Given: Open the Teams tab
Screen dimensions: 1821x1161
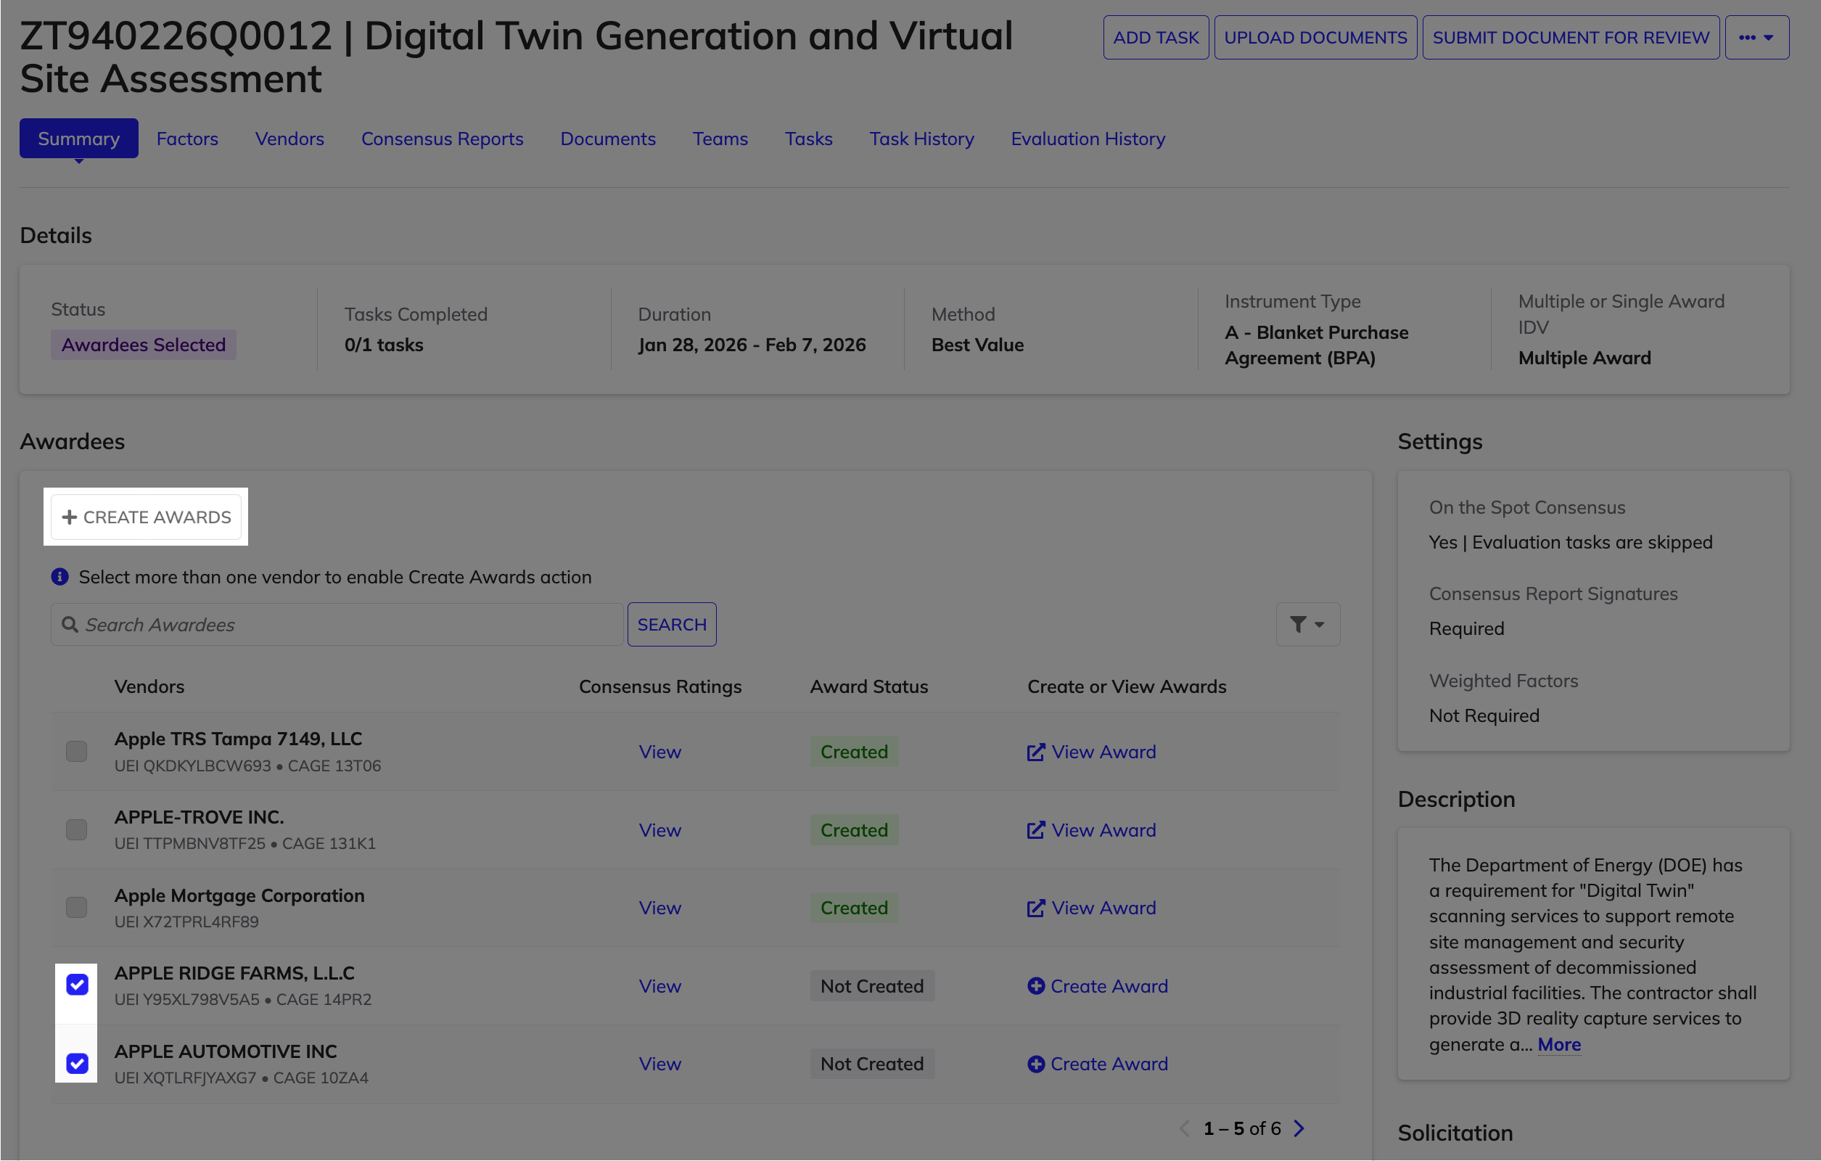Looking at the screenshot, I should coord(720,139).
